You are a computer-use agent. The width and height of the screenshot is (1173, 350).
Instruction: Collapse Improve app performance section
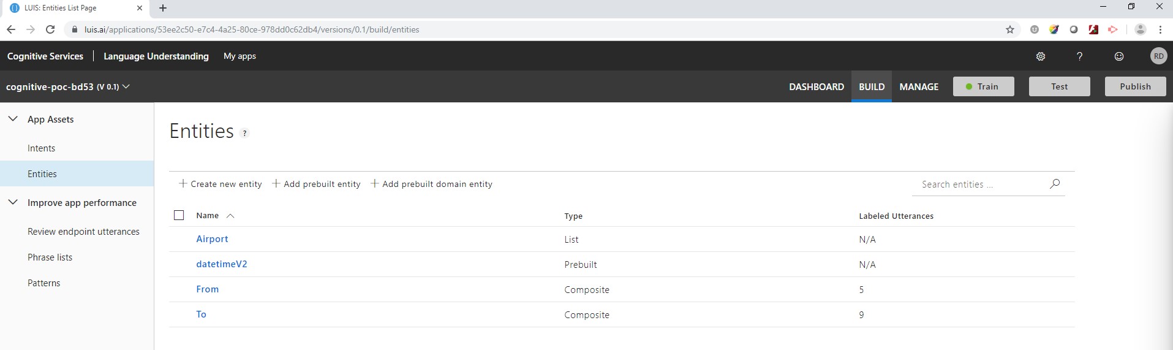pos(13,202)
